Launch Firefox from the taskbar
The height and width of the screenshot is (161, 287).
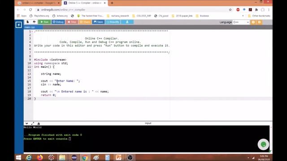tap(40, 157)
